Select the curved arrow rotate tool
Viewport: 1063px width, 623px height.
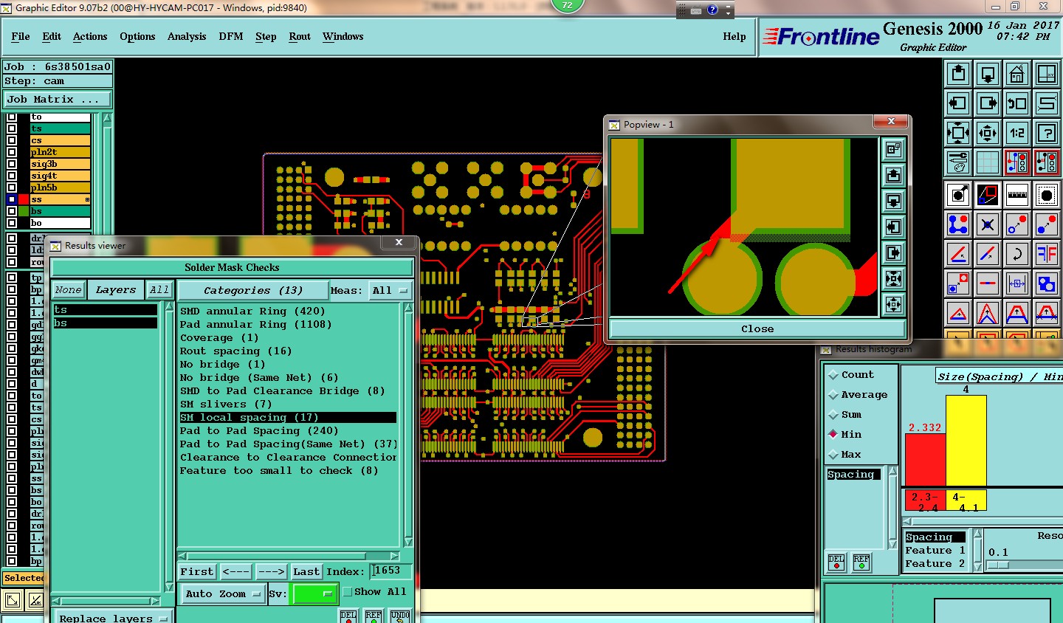(1017, 254)
